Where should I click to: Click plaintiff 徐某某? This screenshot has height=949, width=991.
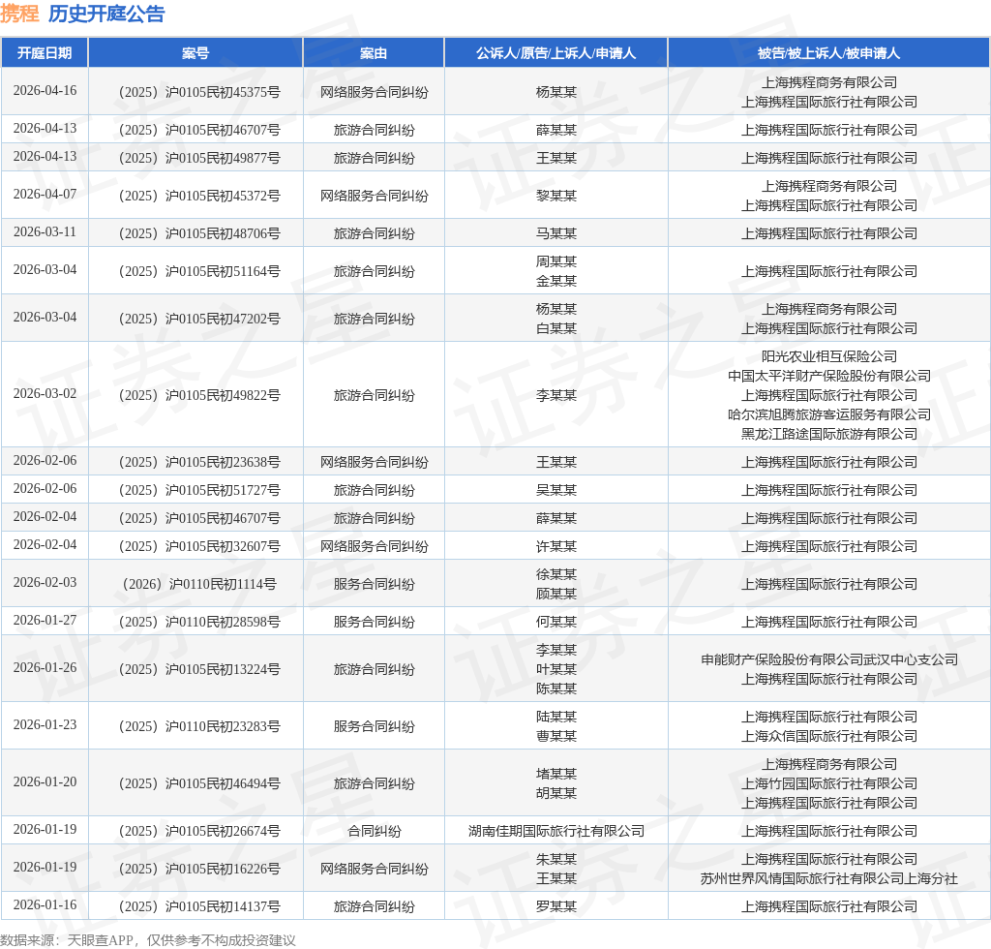[556, 574]
